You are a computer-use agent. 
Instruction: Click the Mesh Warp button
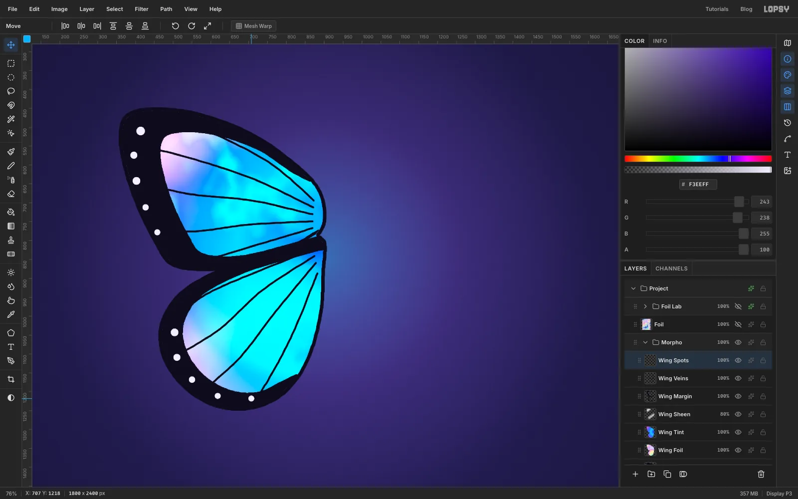[x=254, y=26]
